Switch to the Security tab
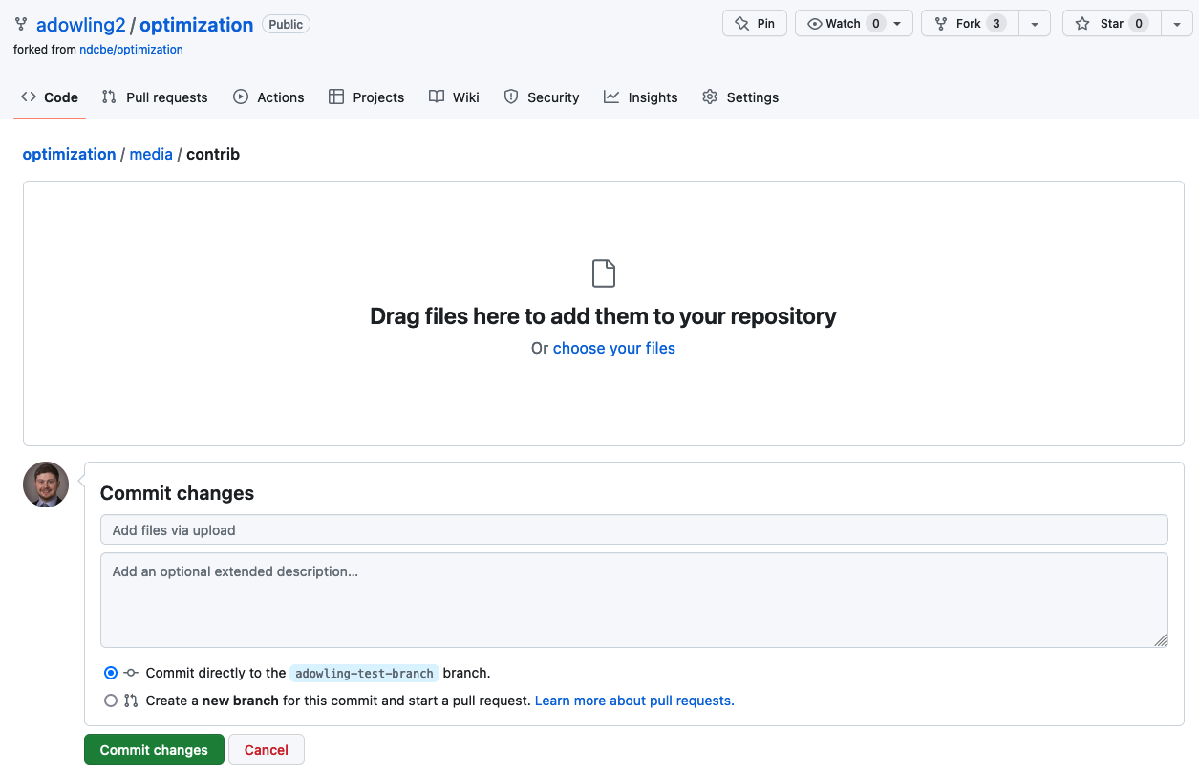The height and width of the screenshot is (776, 1199). [x=542, y=97]
